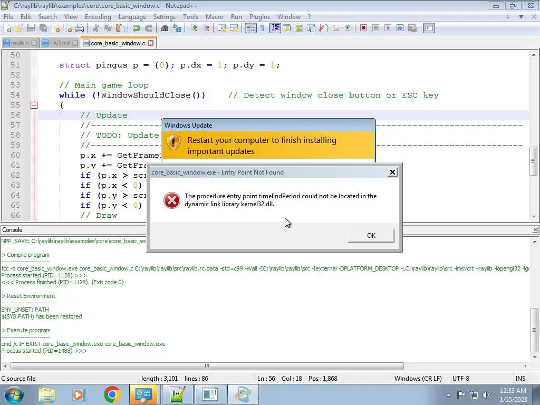This screenshot has height=405, width=540.
Task: Click the Redo arrow icon
Action: [x=148, y=28]
